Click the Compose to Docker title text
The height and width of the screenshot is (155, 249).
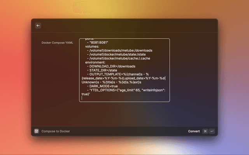pyautogui.click(x=56, y=131)
